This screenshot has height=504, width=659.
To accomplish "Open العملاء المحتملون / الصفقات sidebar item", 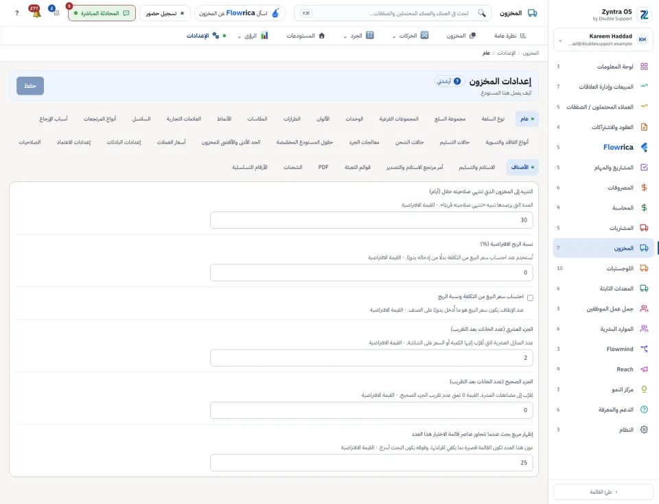I will pyautogui.click(x=603, y=106).
